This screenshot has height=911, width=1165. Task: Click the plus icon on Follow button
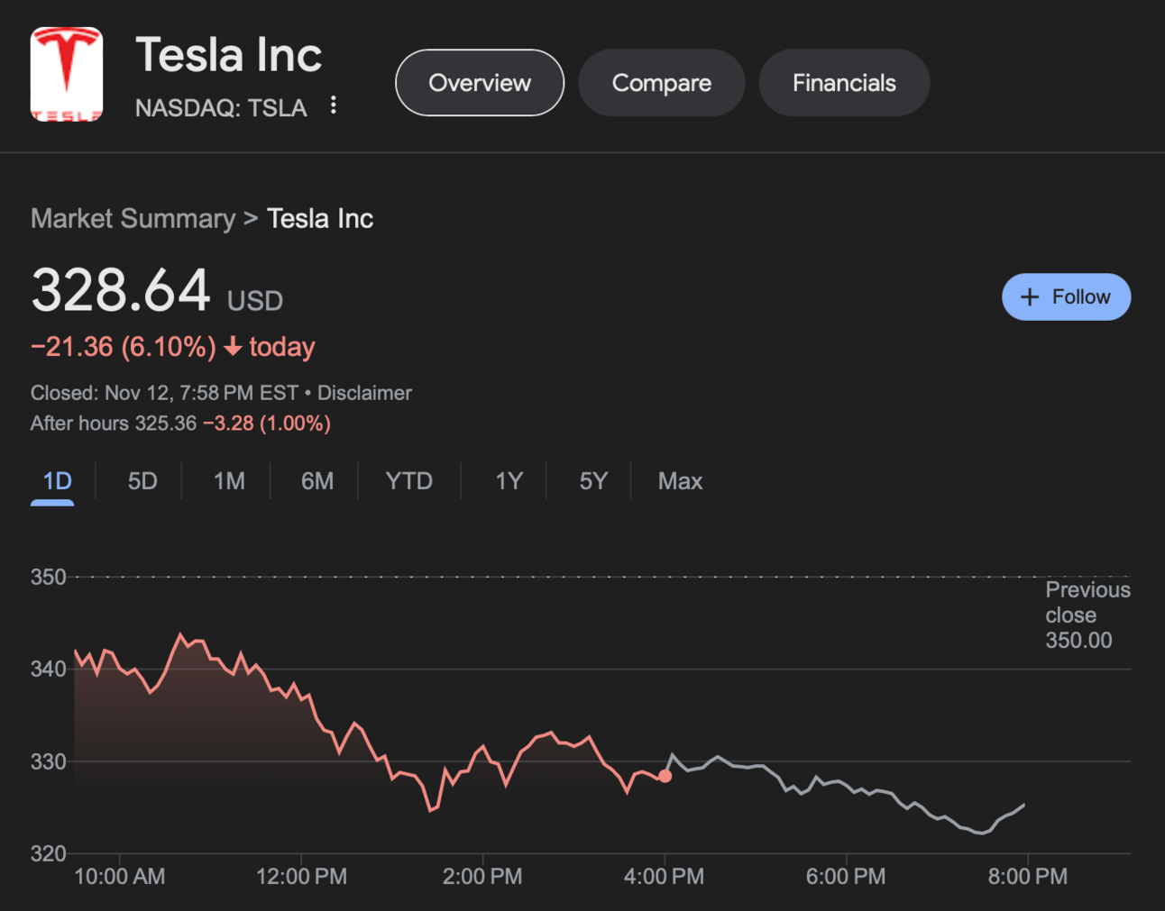1029,297
